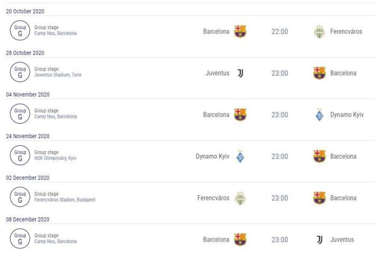This screenshot has width=375, height=256.
Task: Click 23:00 kickoff time for Juventus–Barcelona
Action: click(280, 73)
